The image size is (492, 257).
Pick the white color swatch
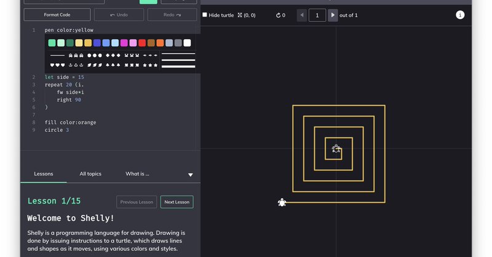[188, 43]
